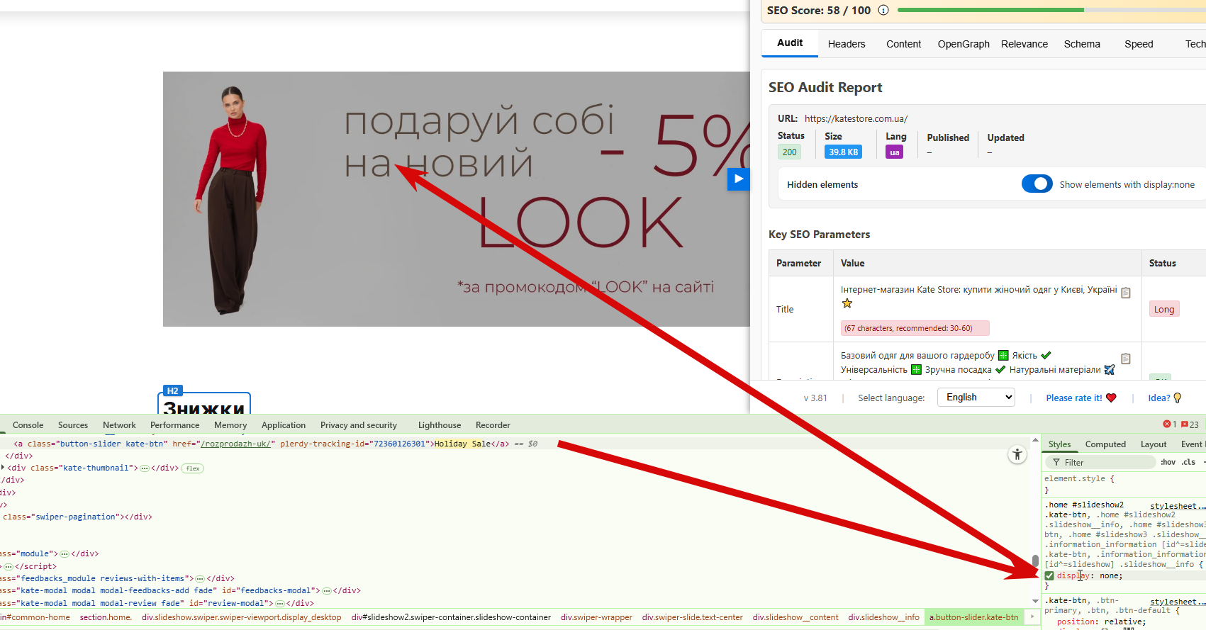
Task: Expand the kate-thumbnail div node
Action: pos(4,468)
